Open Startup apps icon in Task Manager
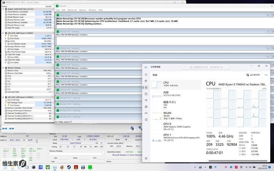Screen dimensions: 274x171 146,100
